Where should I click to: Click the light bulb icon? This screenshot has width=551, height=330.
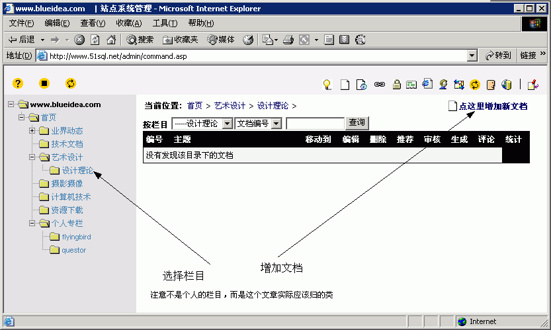tap(327, 85)
